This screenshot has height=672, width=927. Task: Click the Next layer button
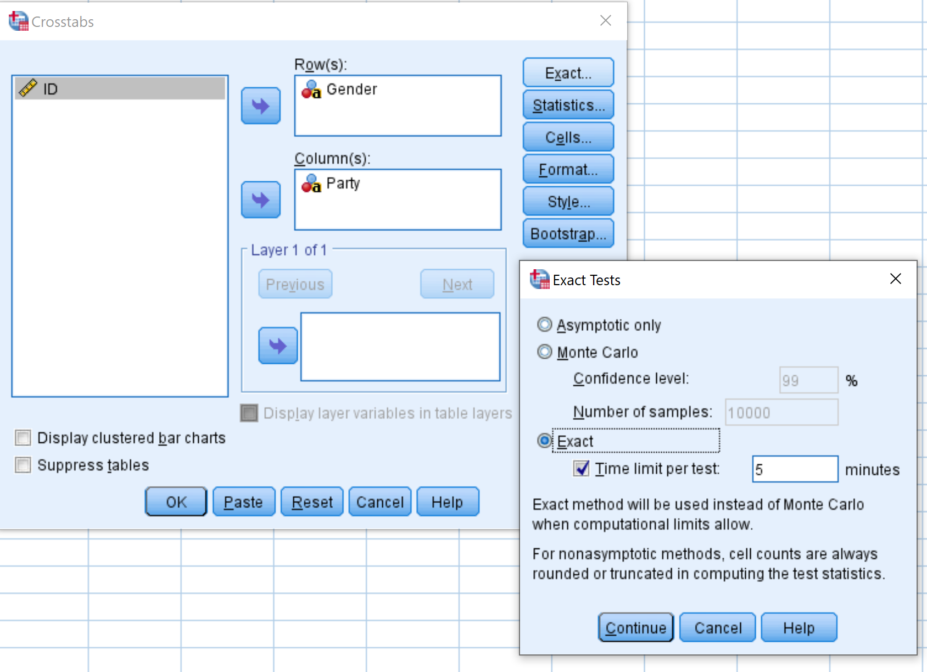(457, 284)
